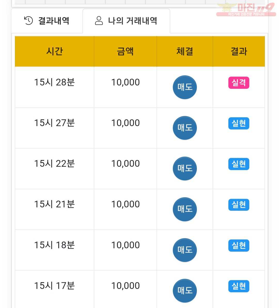Image resolution: width=279 pixels, height=308 pixels.
Task: Click the 결과 column header
Action: click(x=239, y=52)
